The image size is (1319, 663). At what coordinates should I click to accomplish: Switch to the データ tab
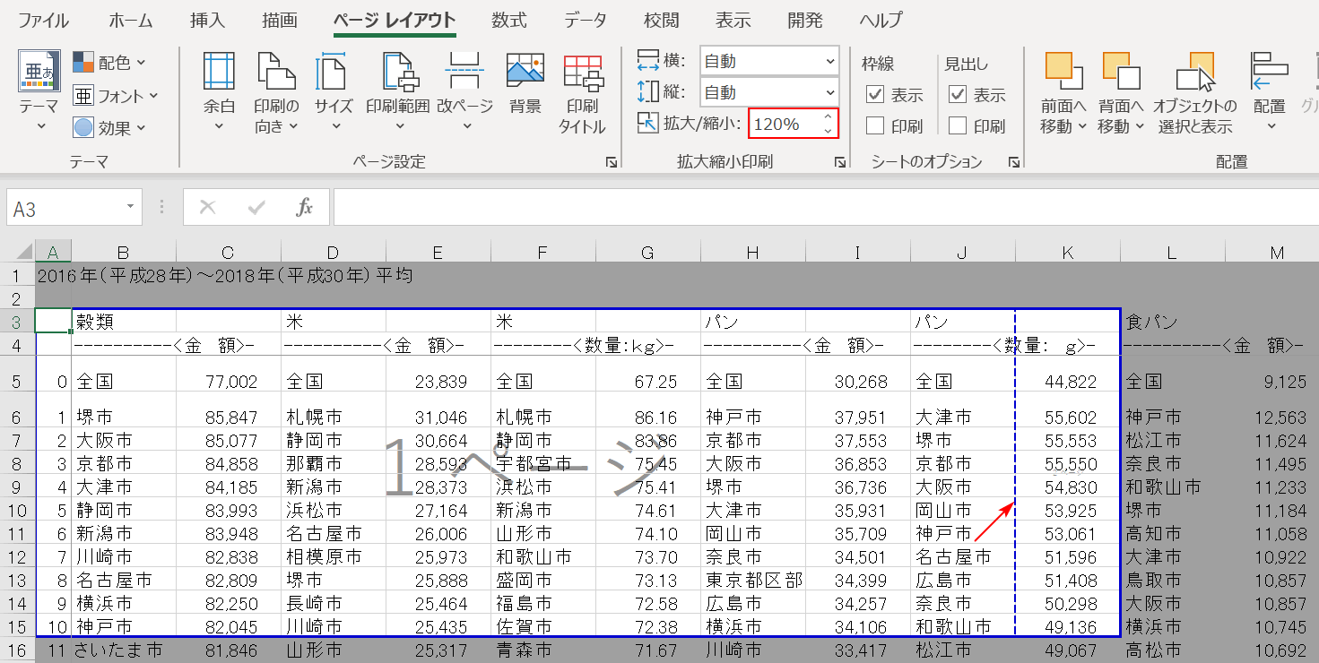pos(586,20)
